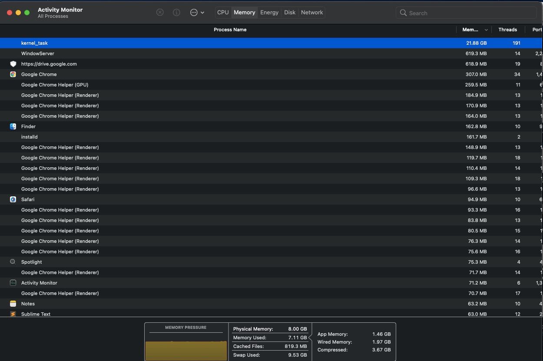Image resolution: width=543 pixels, height=361 pixels.
Task: Click the Compressed 3.67 GB entry
Action: point(354,350)
